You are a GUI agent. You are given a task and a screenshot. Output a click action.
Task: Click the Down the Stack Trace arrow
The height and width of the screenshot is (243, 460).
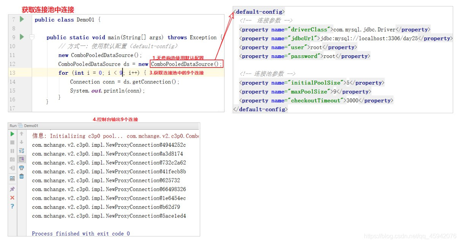tap(22, 142)
